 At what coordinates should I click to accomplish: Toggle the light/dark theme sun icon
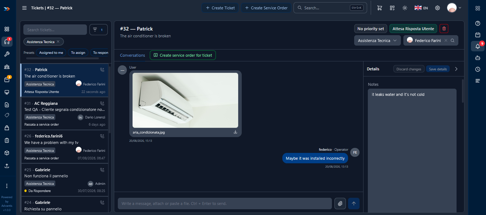405,8
